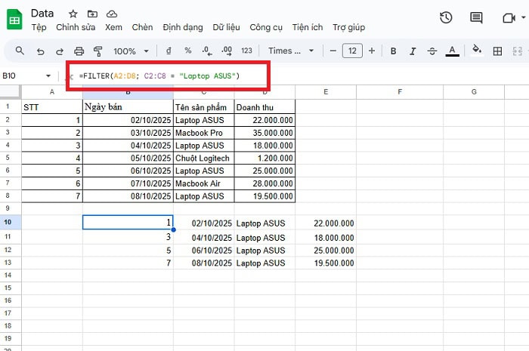Open the comments panel icon
The height and width of the screenshot is (351, 529).
coord(476,17)
